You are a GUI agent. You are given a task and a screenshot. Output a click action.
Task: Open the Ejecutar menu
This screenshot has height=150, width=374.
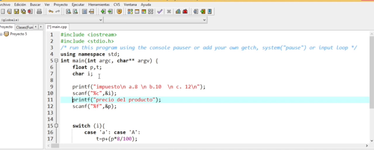(78, 5)
